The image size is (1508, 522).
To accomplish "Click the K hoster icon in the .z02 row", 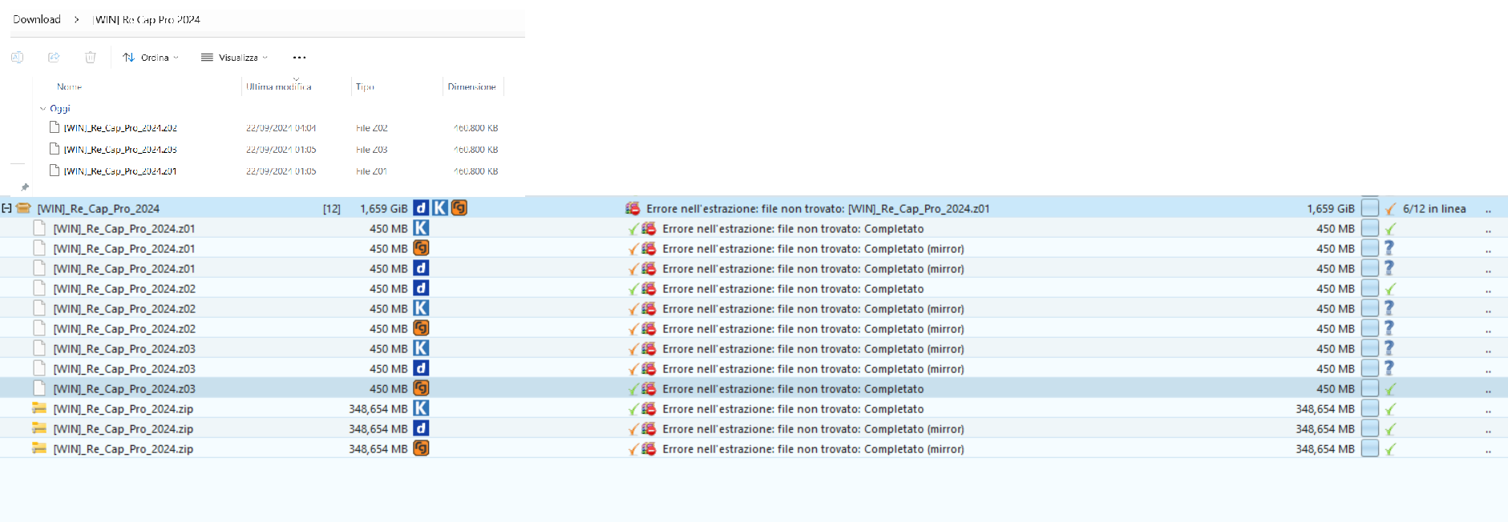I will pyautogui.click(x=421, y=308).
